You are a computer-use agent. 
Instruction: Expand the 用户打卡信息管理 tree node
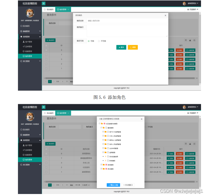pos(103,132)
